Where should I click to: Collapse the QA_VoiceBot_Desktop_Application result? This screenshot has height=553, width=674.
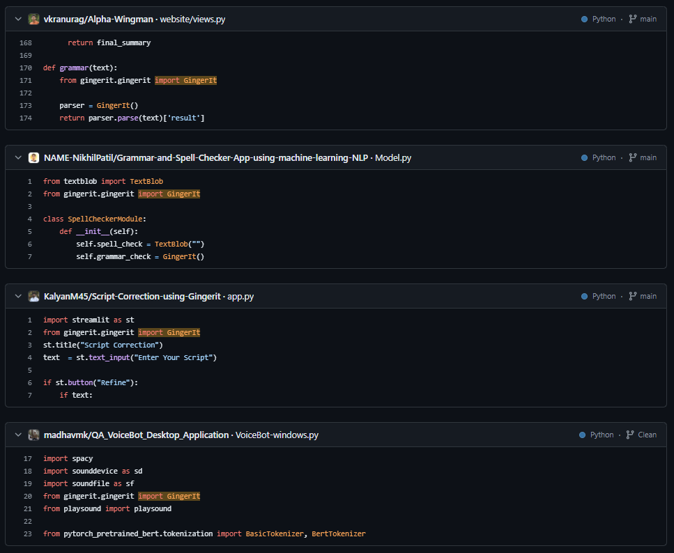pyautogui.click(x=17, y=435)
